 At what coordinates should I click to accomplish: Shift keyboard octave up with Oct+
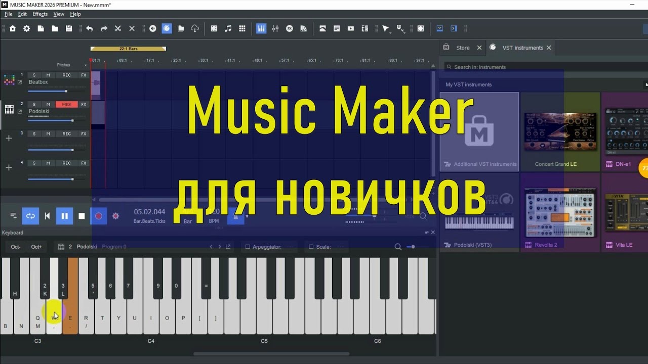point(36,247)
